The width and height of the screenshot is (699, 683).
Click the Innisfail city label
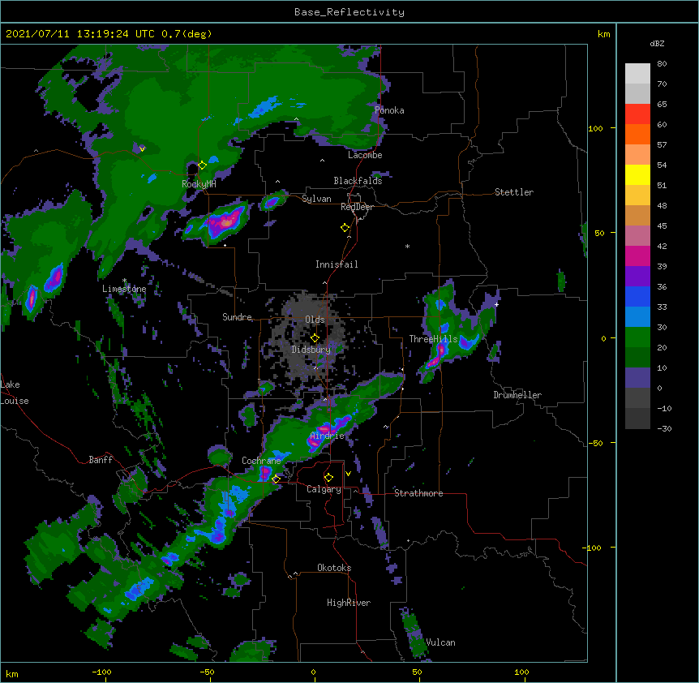(x=337, y=264)
